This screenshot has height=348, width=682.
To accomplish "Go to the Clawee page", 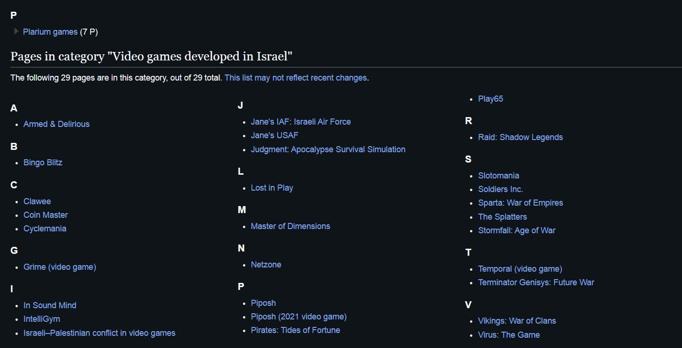I will pyautogui.click(x=37, y=201).
